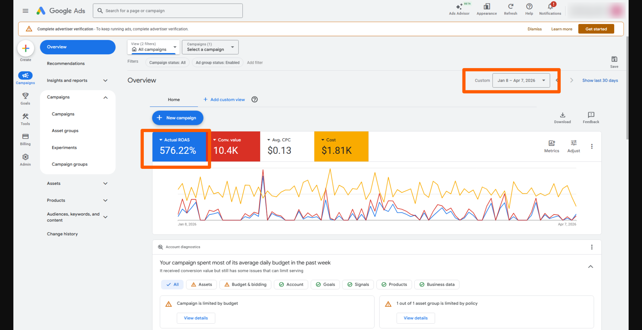
Task: Switch to the Home tab
Action: (x=174, y=100)
